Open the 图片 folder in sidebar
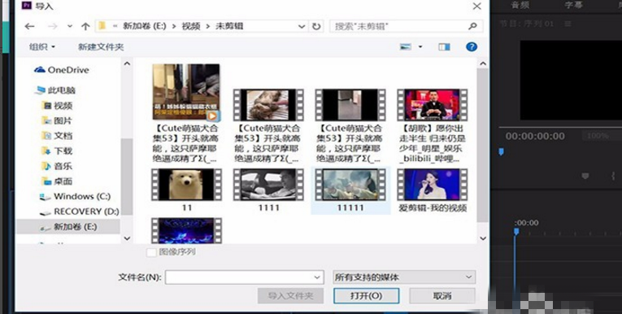 pyautogui.click(x=58, y=120)
